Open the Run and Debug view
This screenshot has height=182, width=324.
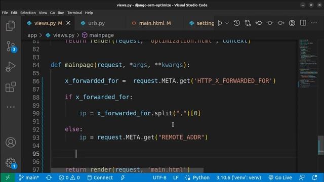click(x=11, y=67)
